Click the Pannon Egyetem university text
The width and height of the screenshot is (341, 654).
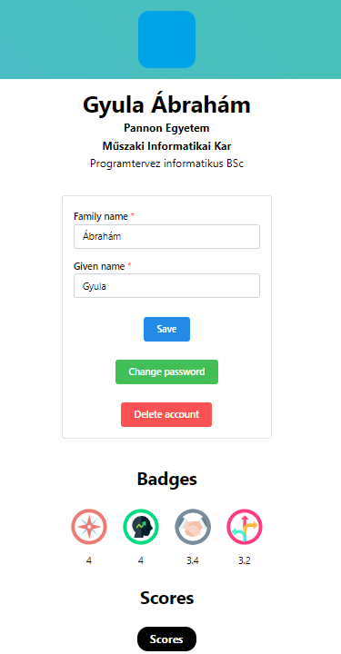166,128
